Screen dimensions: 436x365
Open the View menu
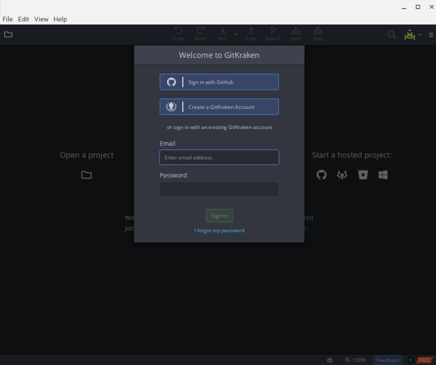pyautogui.click(x=41, y=19)
